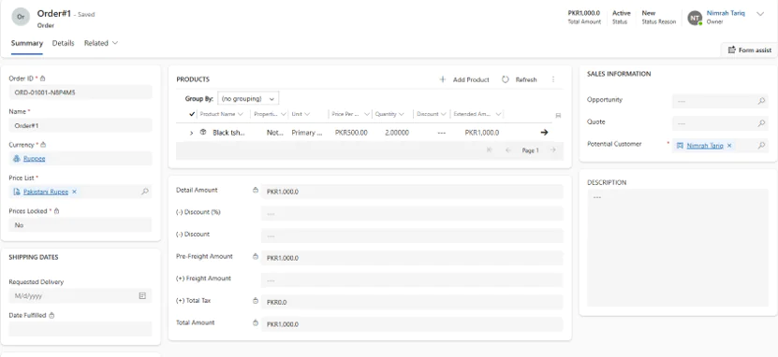Open the Group By dropdown
The image size is (778, 357).
(x=248, y=98)
